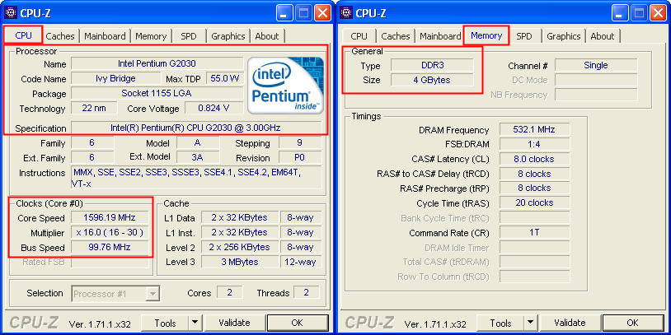This screenshot has height=335, width=671.
Task: Select Memory tab in left window
Action: coord(151,36)
